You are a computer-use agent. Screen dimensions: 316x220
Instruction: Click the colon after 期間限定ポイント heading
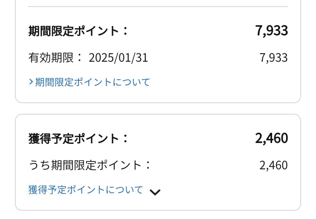tap(125, 32)
